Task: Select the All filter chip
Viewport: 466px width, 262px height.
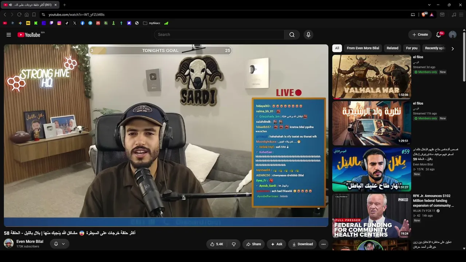Action: click(337, 48)
